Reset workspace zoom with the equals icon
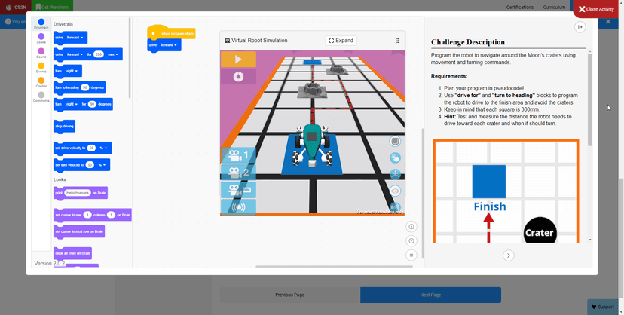This screenshot has height=315, width=624. click(411, 255)
